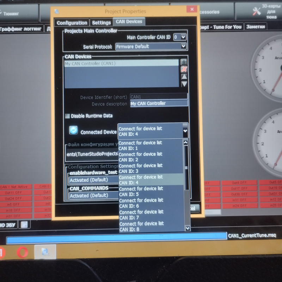The height and width of the screenshot is (282, 282).
Task: Add a new CAN device with plus icon
Action: point(184,62)
